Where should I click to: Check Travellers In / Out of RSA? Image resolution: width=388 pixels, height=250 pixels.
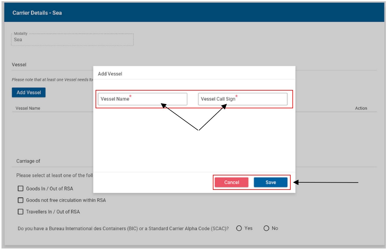coord(21,212)
